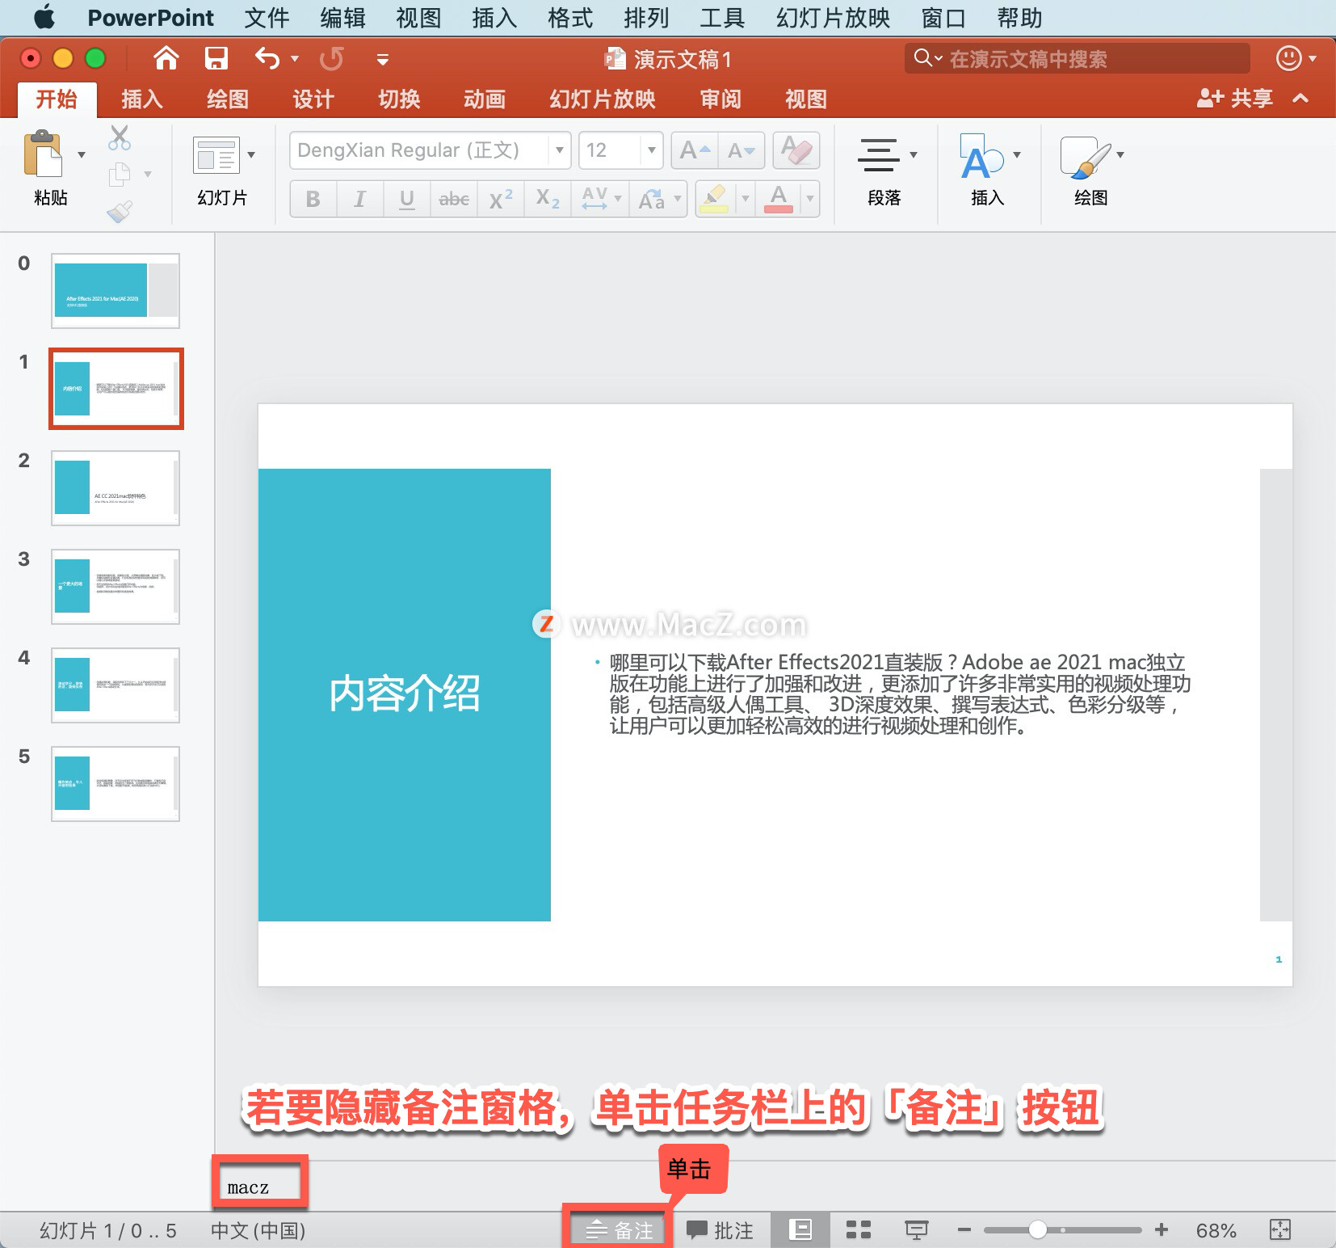Click the 共享 share button
The image size is (1336, 1248).
tap(1234, 99)
